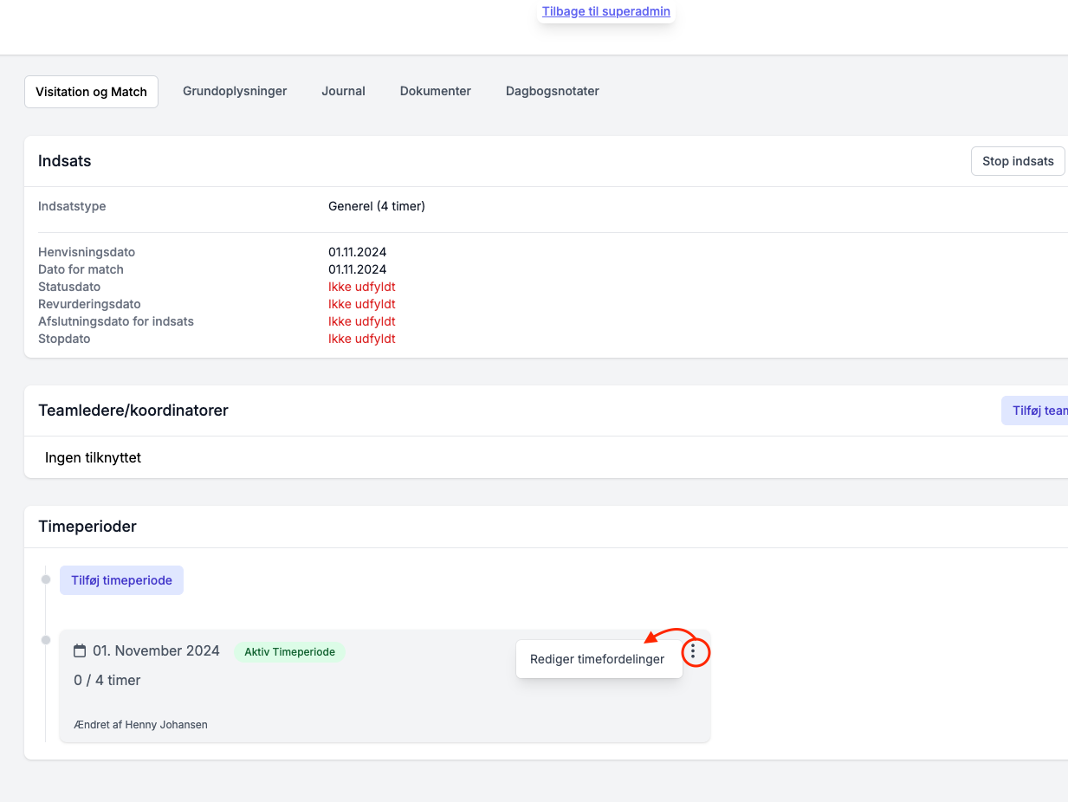
Task: Add a team leader with the Tilføj team button
Action: coord(1035,411)
